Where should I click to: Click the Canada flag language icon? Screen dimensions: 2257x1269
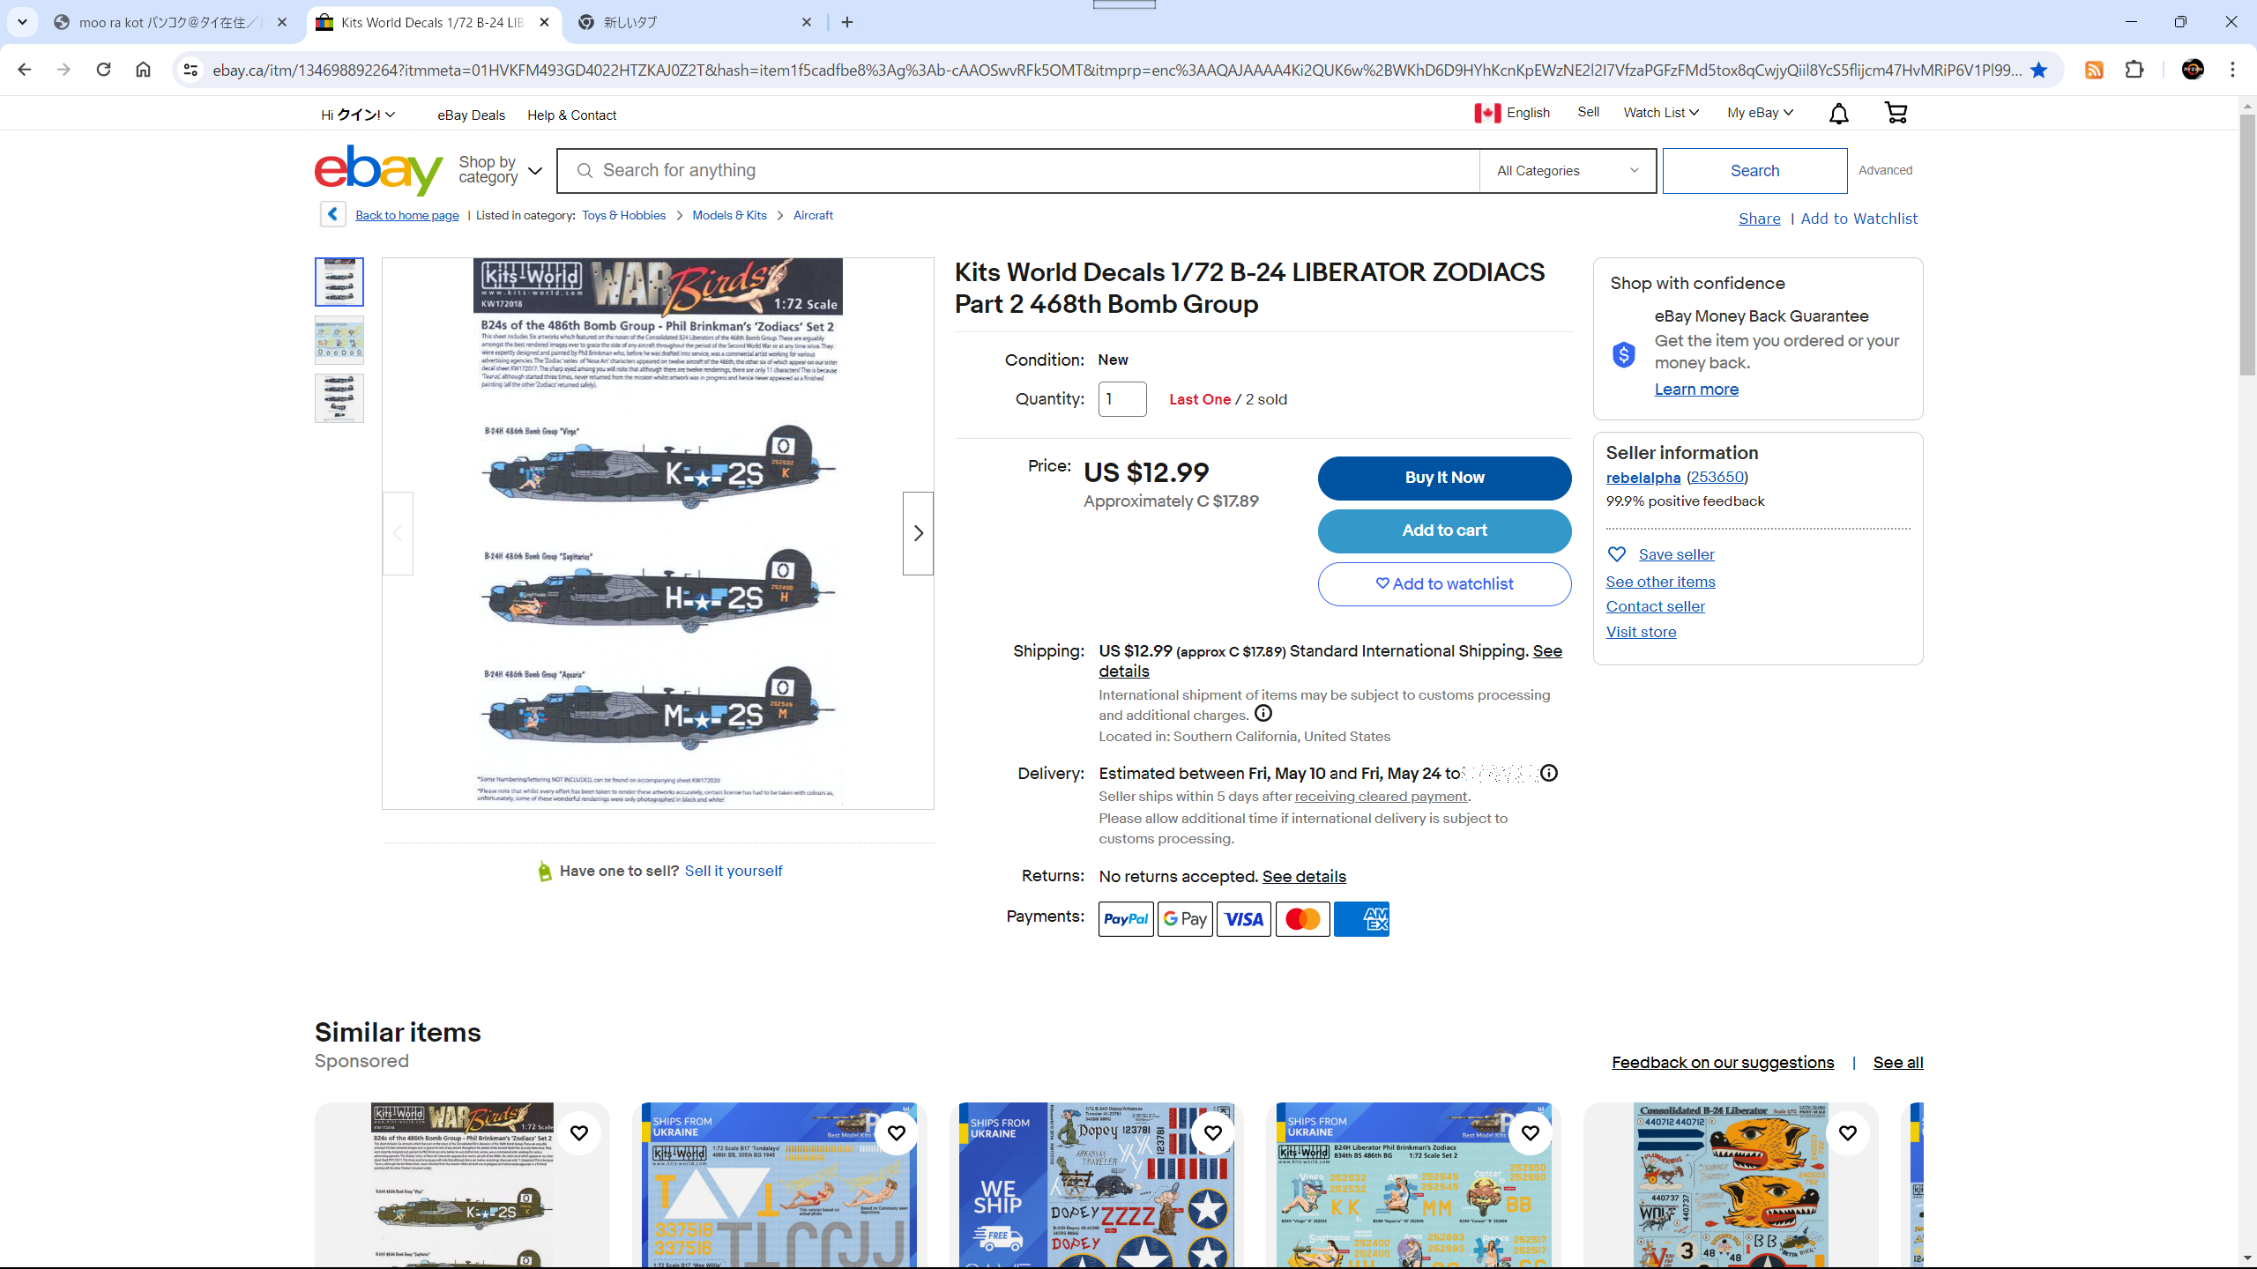pos(1487,113)
